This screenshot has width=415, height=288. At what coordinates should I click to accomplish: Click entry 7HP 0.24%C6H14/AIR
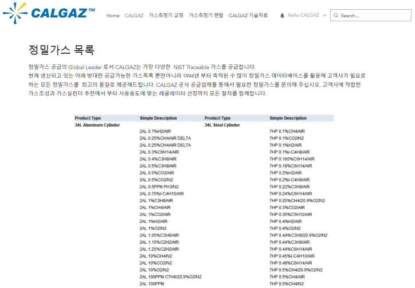tap(290, 194)
